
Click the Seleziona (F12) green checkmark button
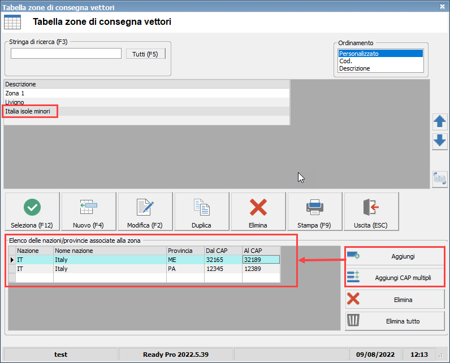click(32, 212)
